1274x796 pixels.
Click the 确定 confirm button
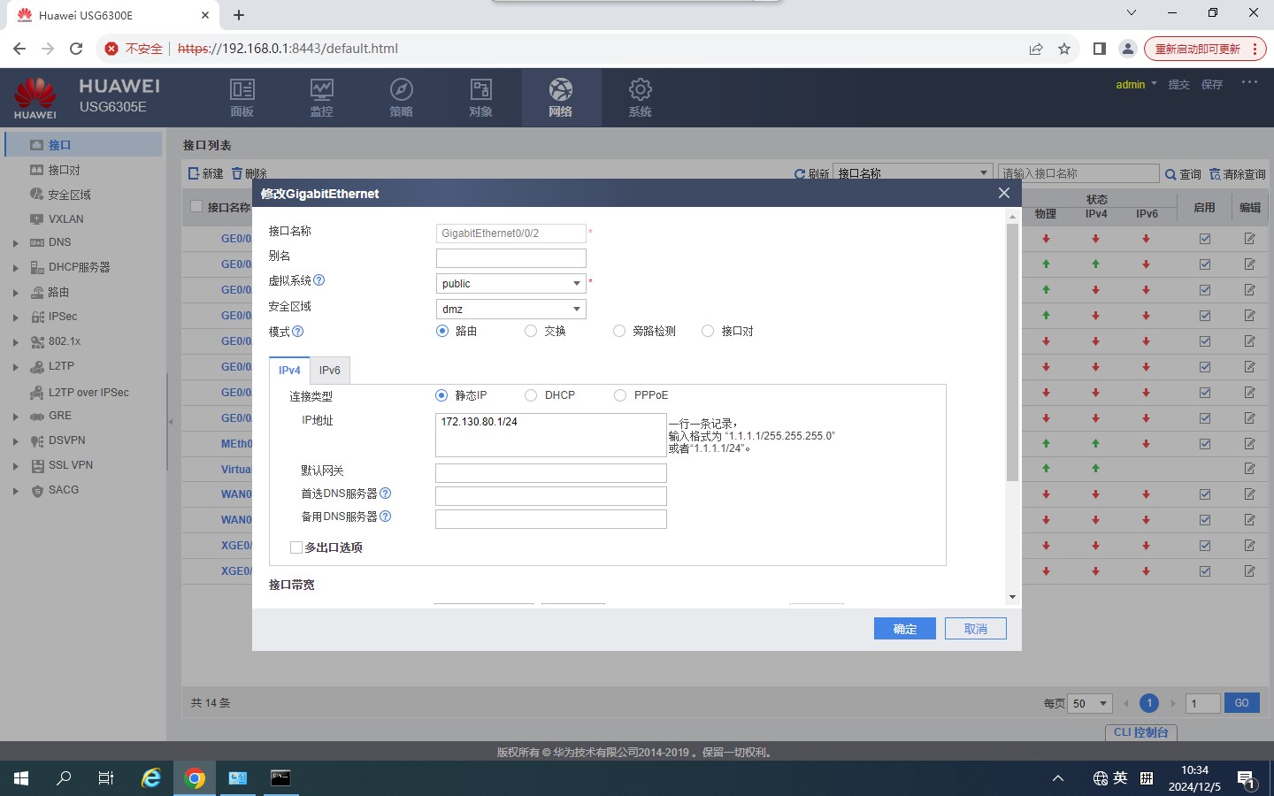point(904,629)
